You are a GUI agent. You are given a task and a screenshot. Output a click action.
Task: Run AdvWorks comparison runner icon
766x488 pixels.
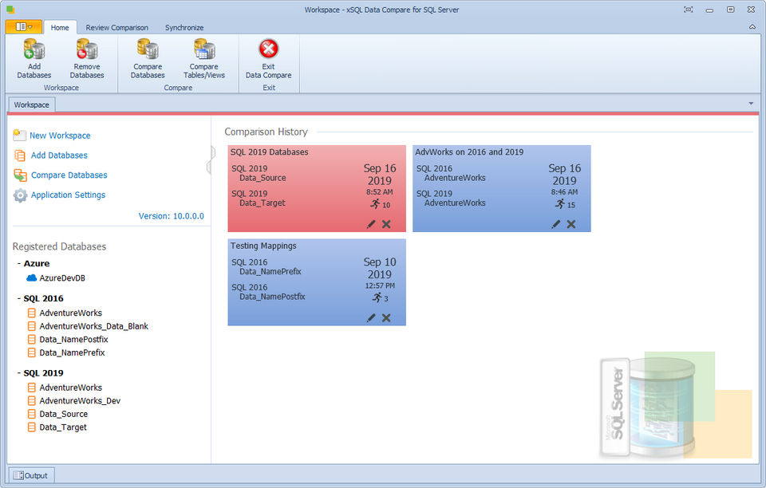click(x=560, y=204)
